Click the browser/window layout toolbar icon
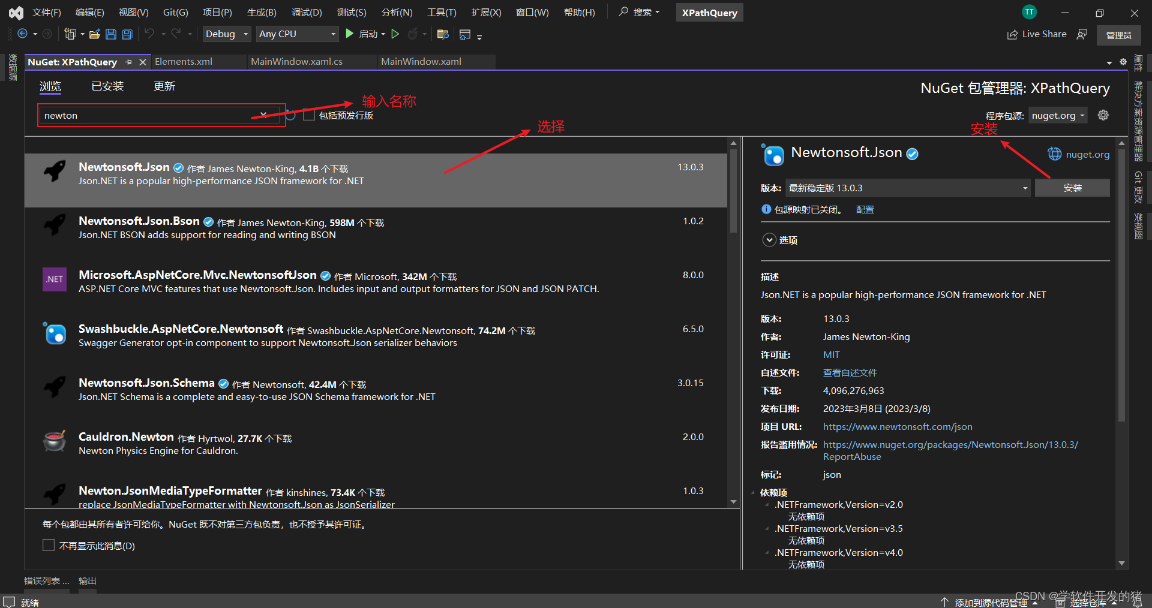The width and height of the screenshot is (1152, 608). (464, 35)
